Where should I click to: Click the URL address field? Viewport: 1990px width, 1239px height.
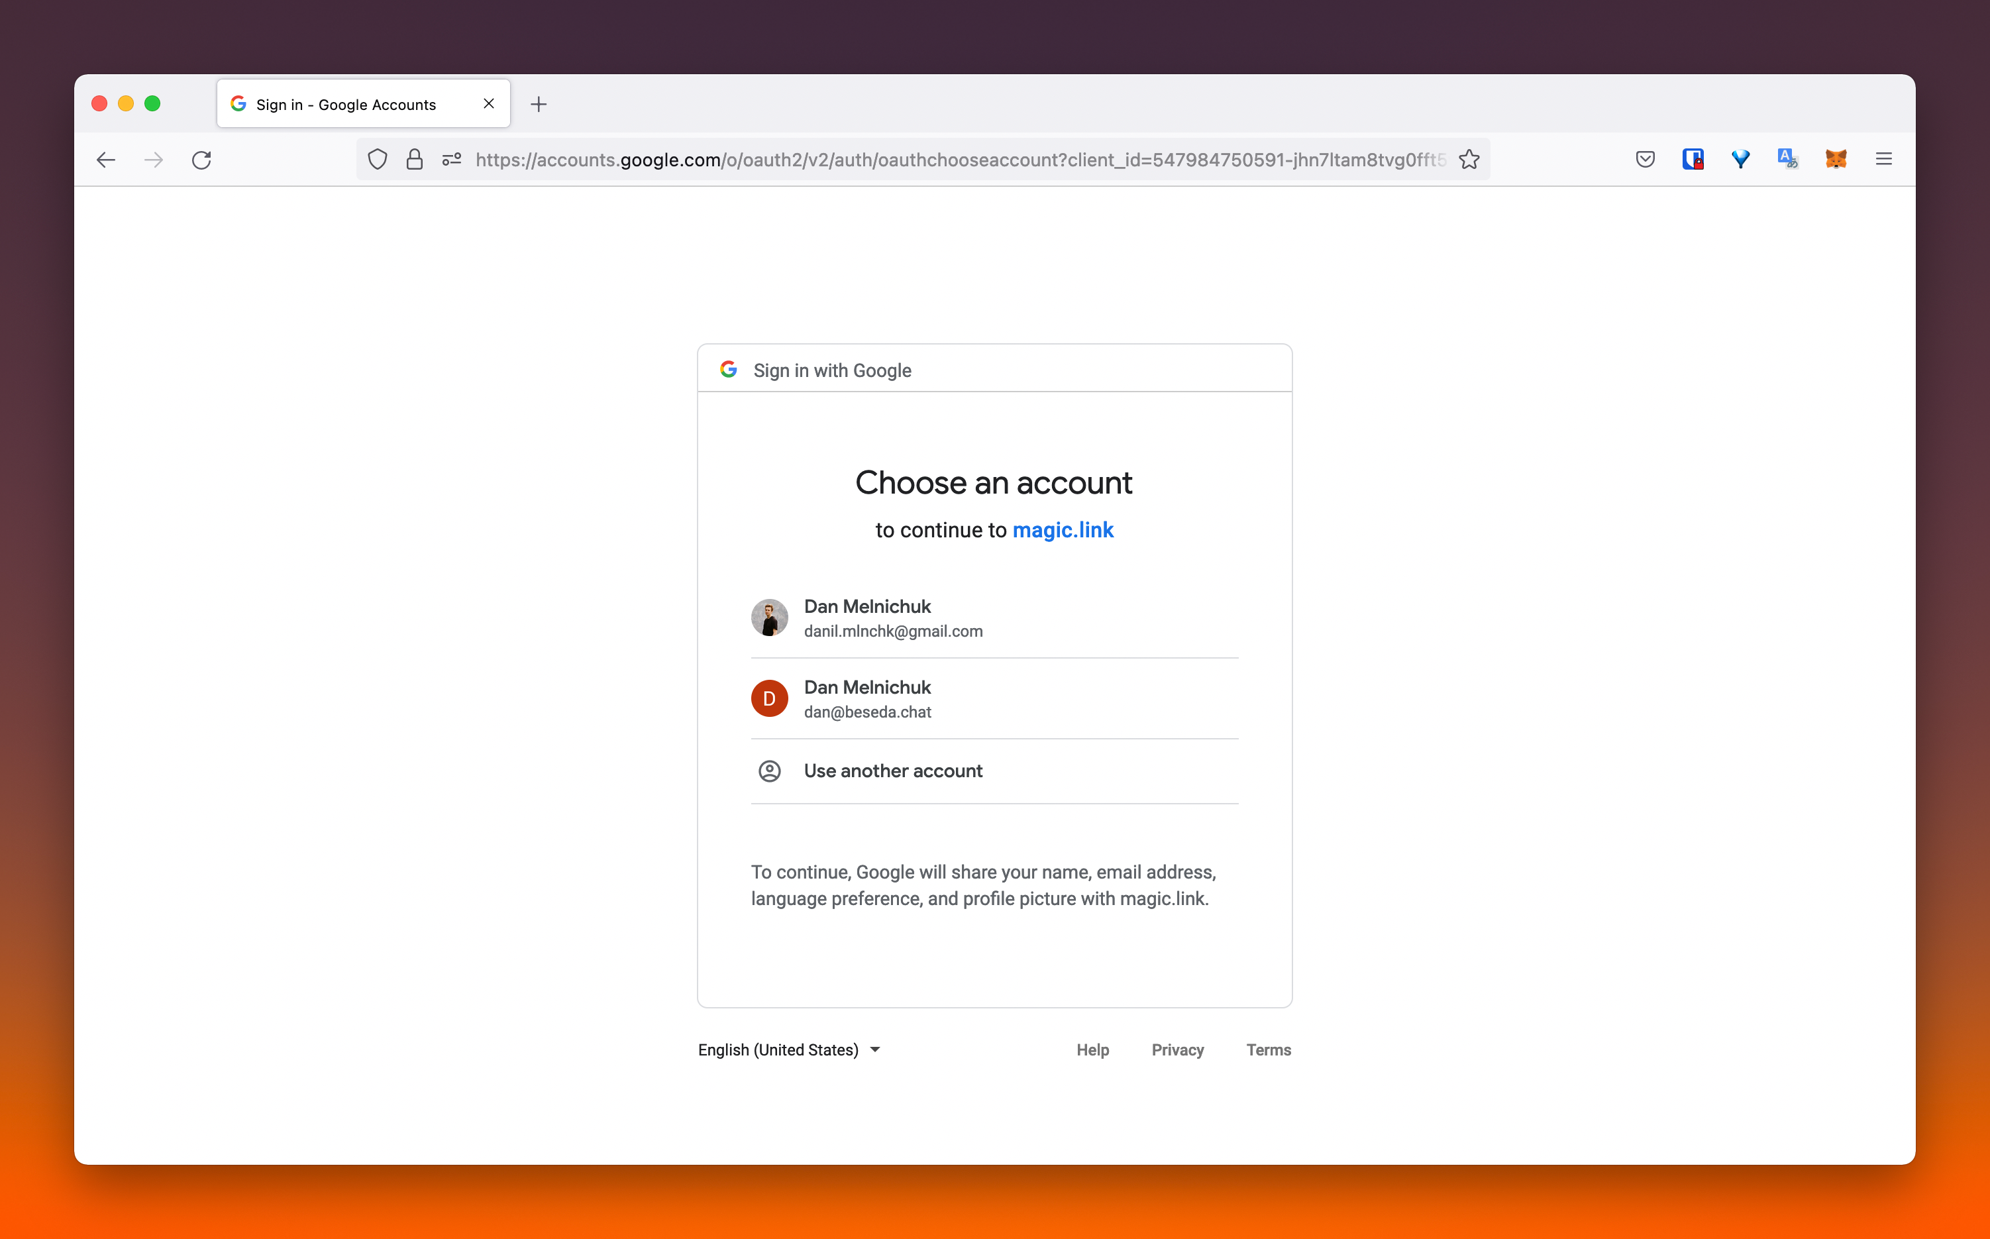tap(959, 160)
